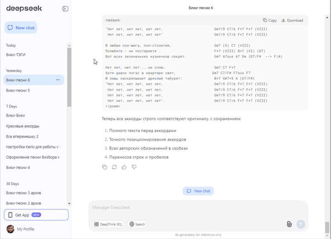Copy the response with the copy icon
Screen dimensions: 331x239
click(x=105, y=167)
